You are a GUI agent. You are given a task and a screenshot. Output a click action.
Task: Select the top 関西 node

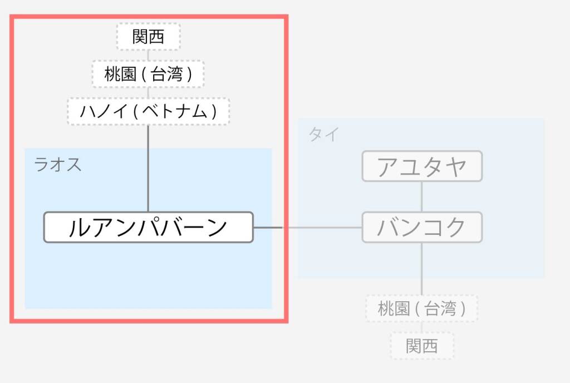[x=148, y=36]
